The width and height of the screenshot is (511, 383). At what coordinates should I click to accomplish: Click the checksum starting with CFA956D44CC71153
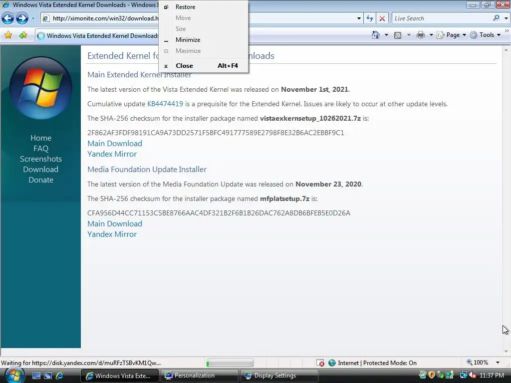[219, 213]
